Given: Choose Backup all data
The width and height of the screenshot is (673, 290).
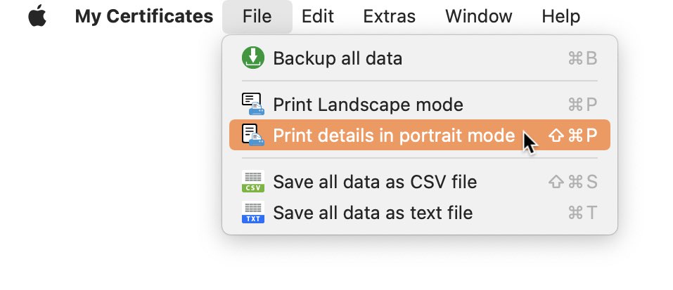Looking at the screenshot, I should 420,58.
